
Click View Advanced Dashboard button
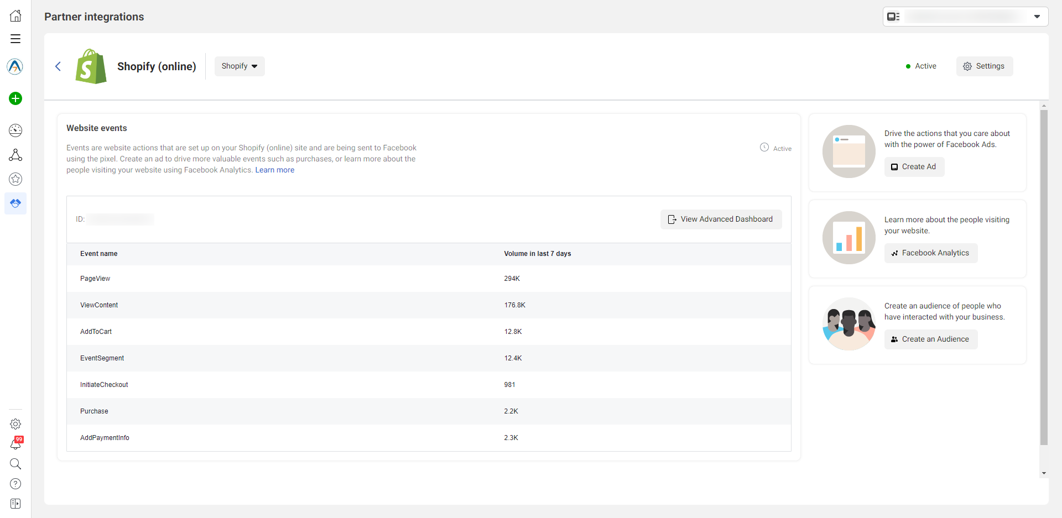tap(721, 219)
